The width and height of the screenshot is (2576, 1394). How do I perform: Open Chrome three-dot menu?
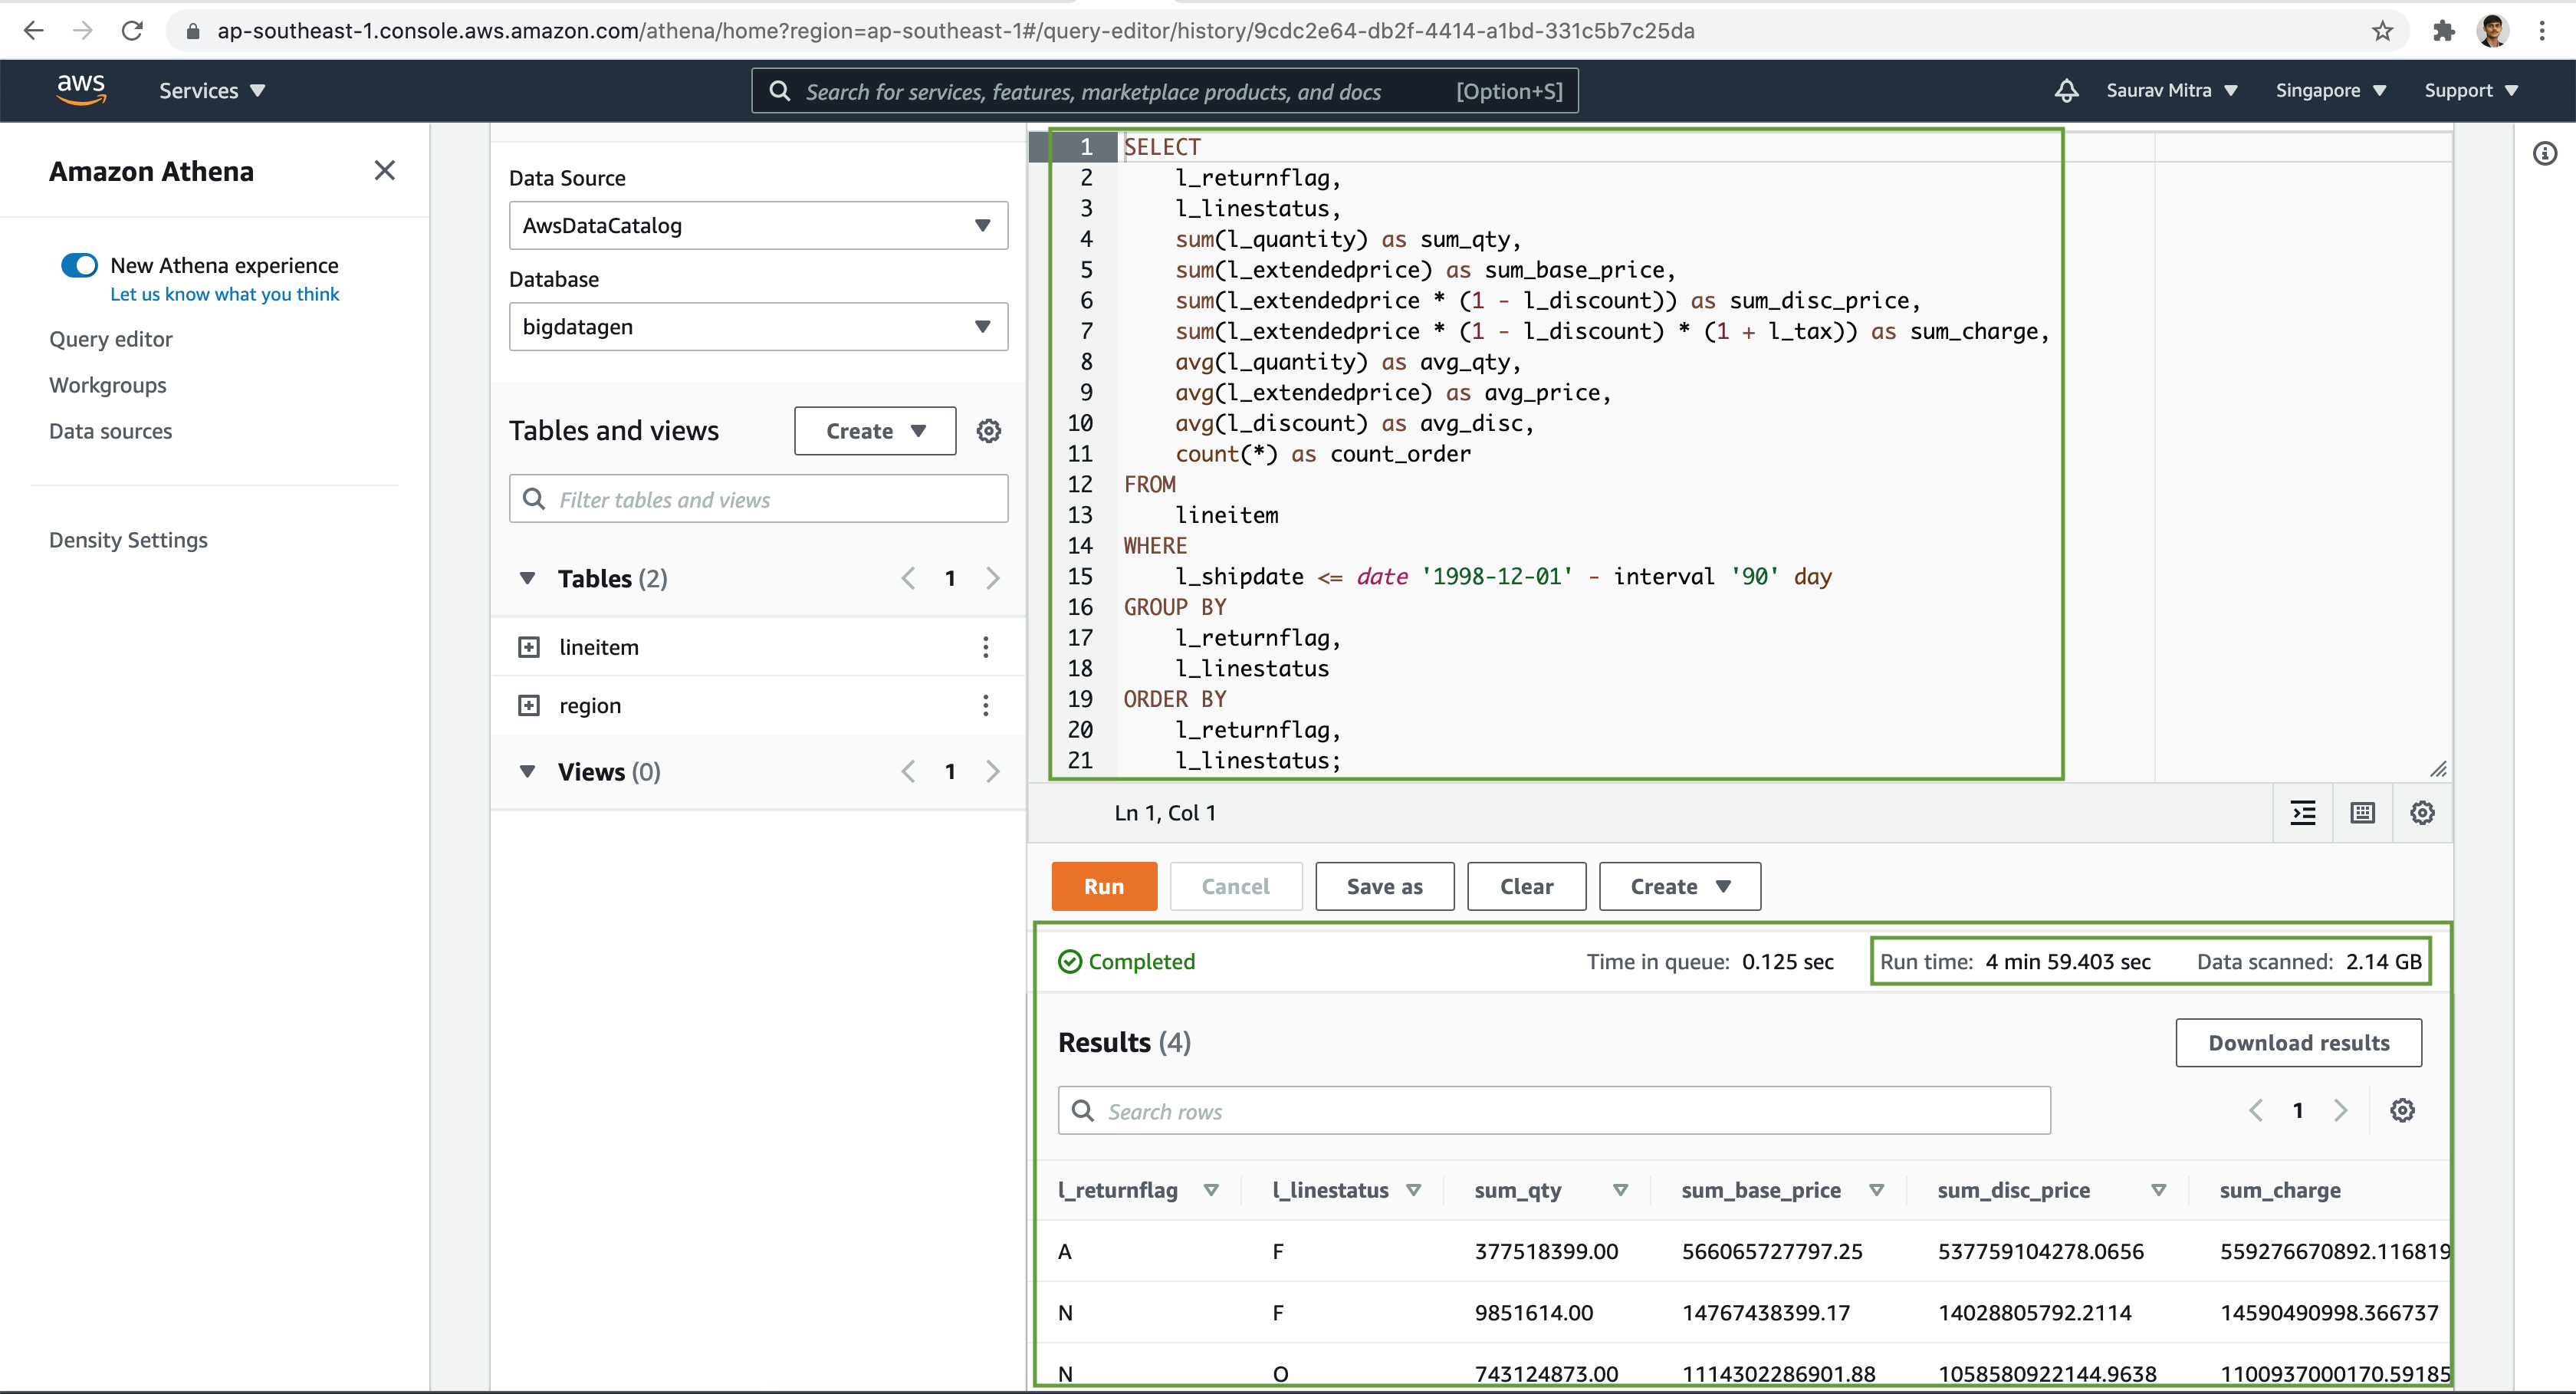(x=2541, y=31)
